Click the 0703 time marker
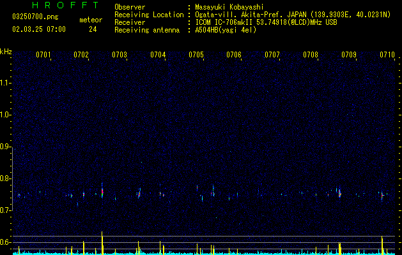 (x=120, y=55)
